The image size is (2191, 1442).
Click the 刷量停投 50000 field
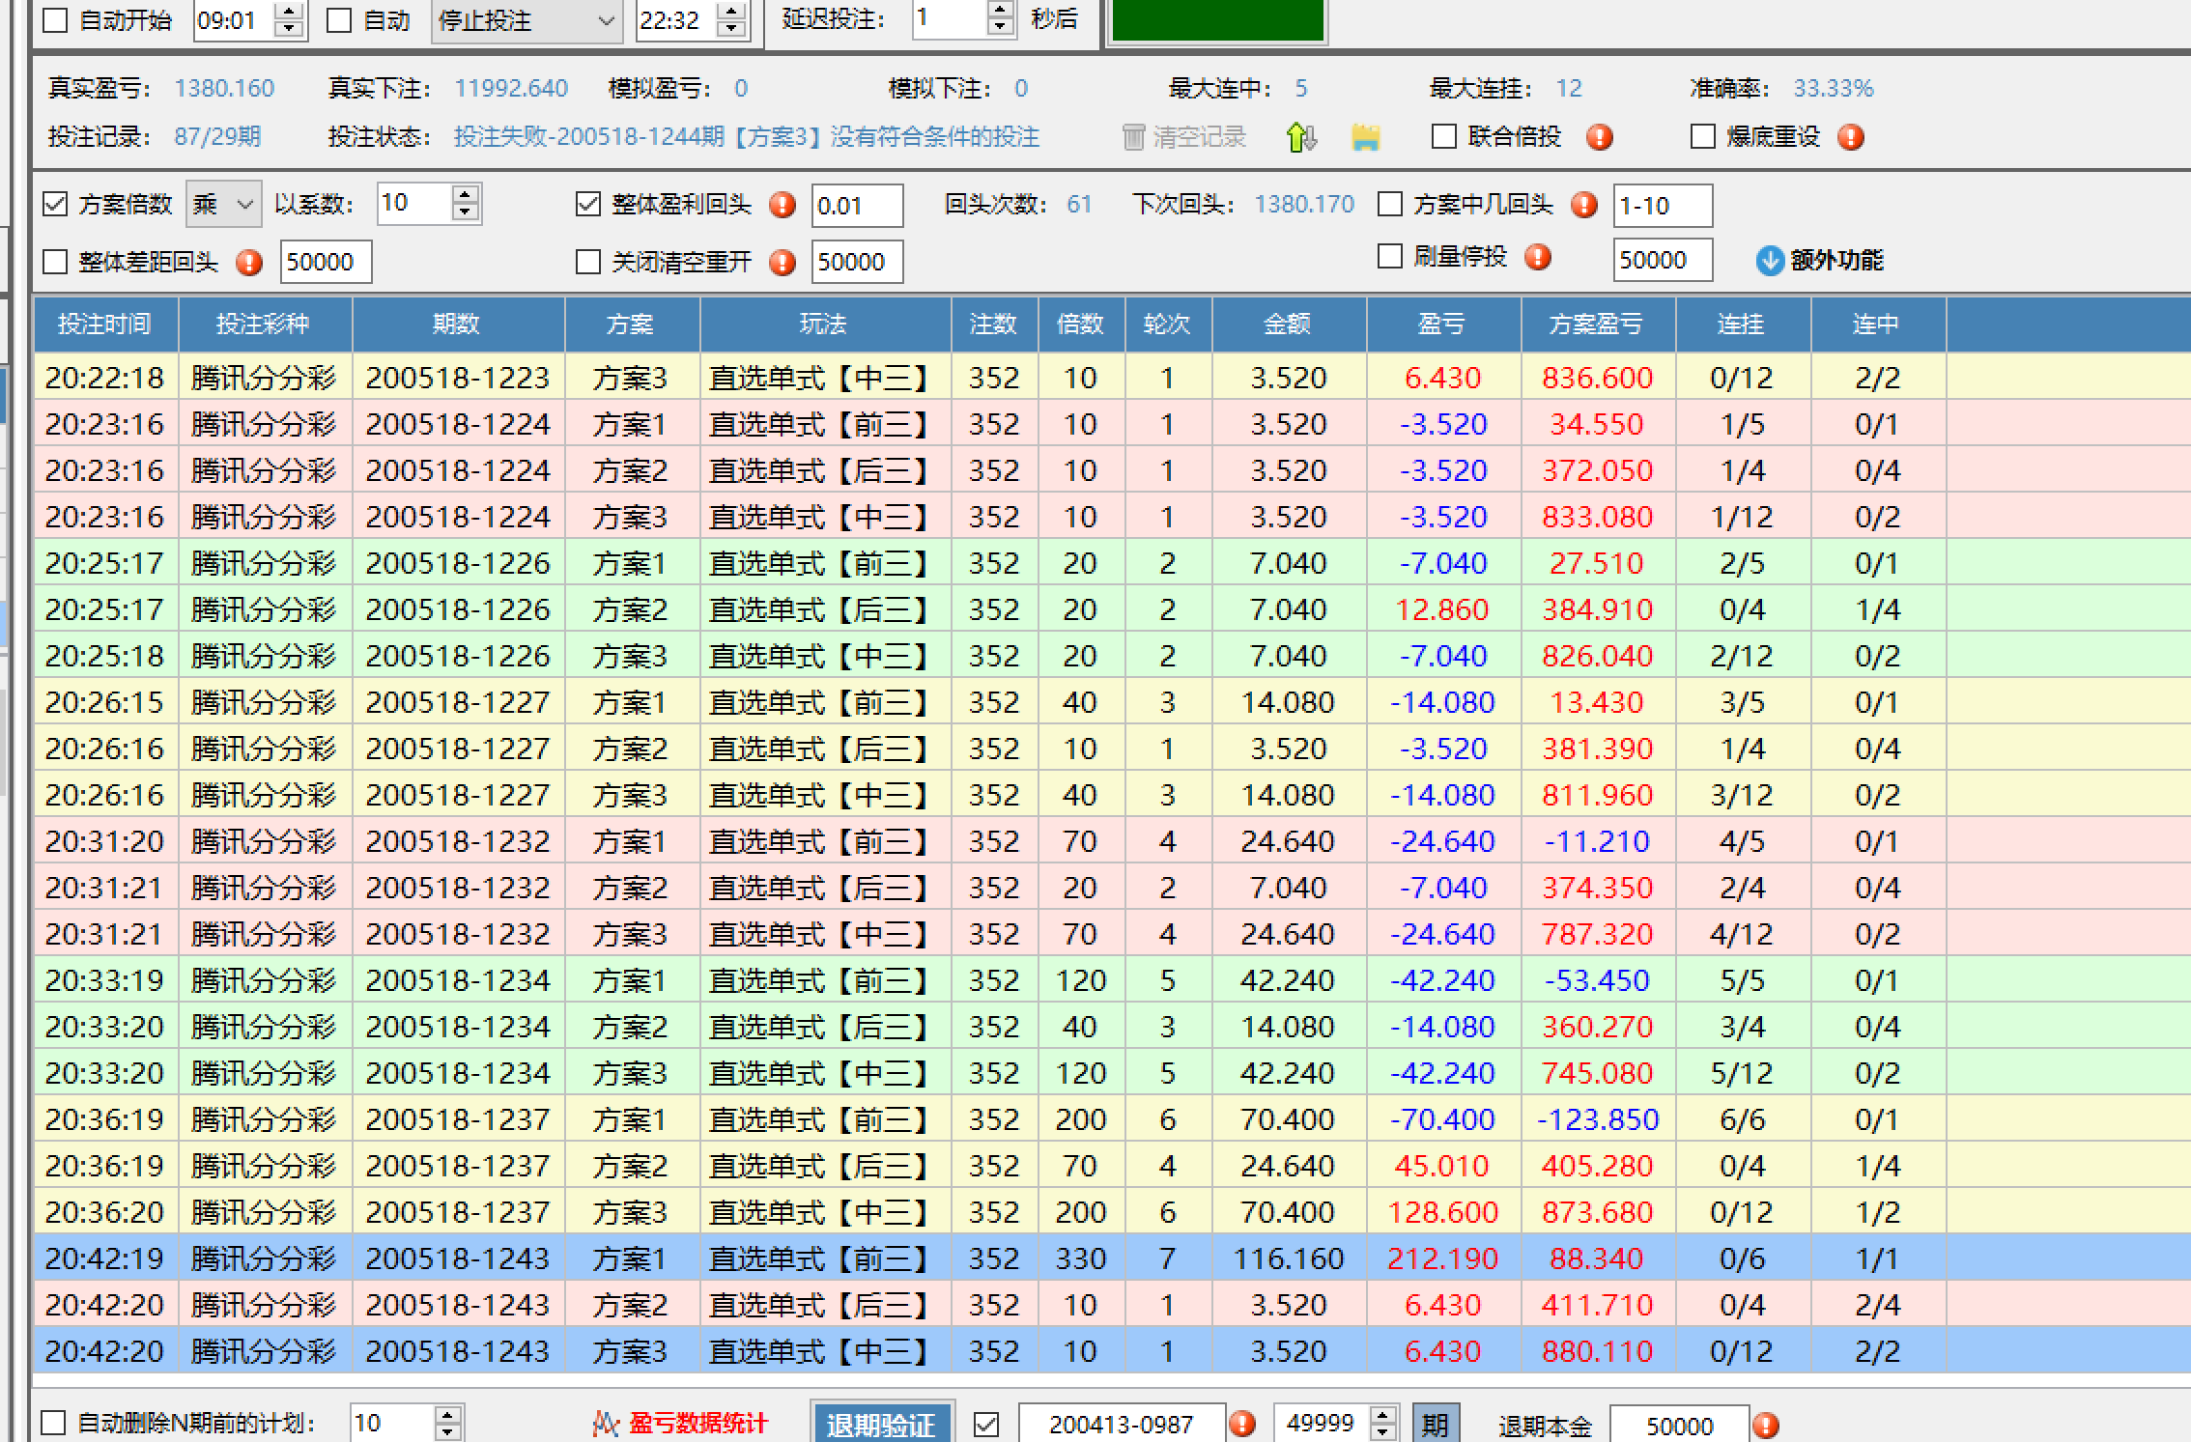tap(1663, 260)
